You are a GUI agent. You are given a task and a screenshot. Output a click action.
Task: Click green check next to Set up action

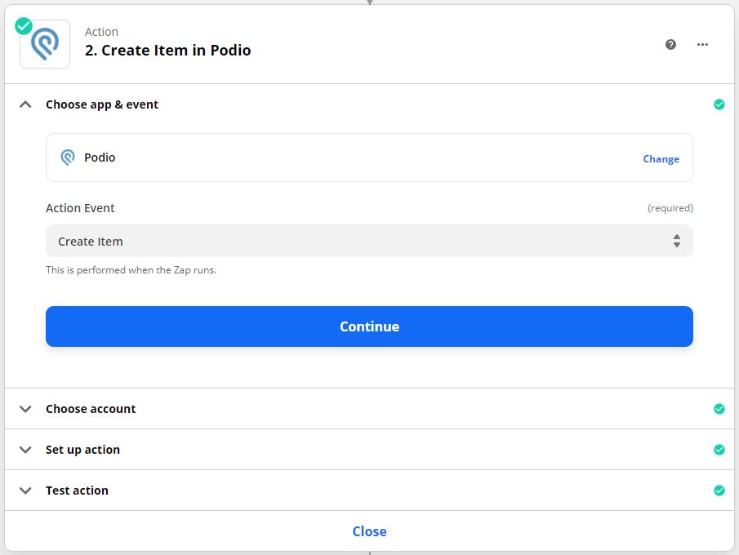click(719, 450)
